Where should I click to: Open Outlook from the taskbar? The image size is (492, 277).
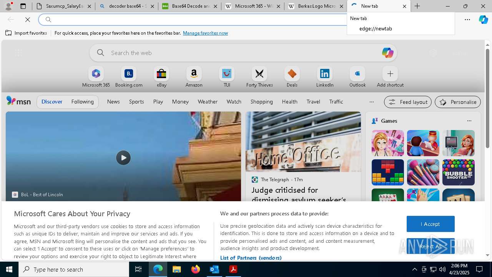click(x=214, y=269)
